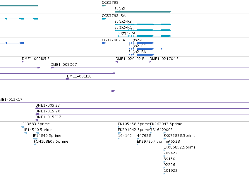Click the EK262047.5prime EST arrow
Viewport: 249px width, 175px height.
(x=151, y=127)
